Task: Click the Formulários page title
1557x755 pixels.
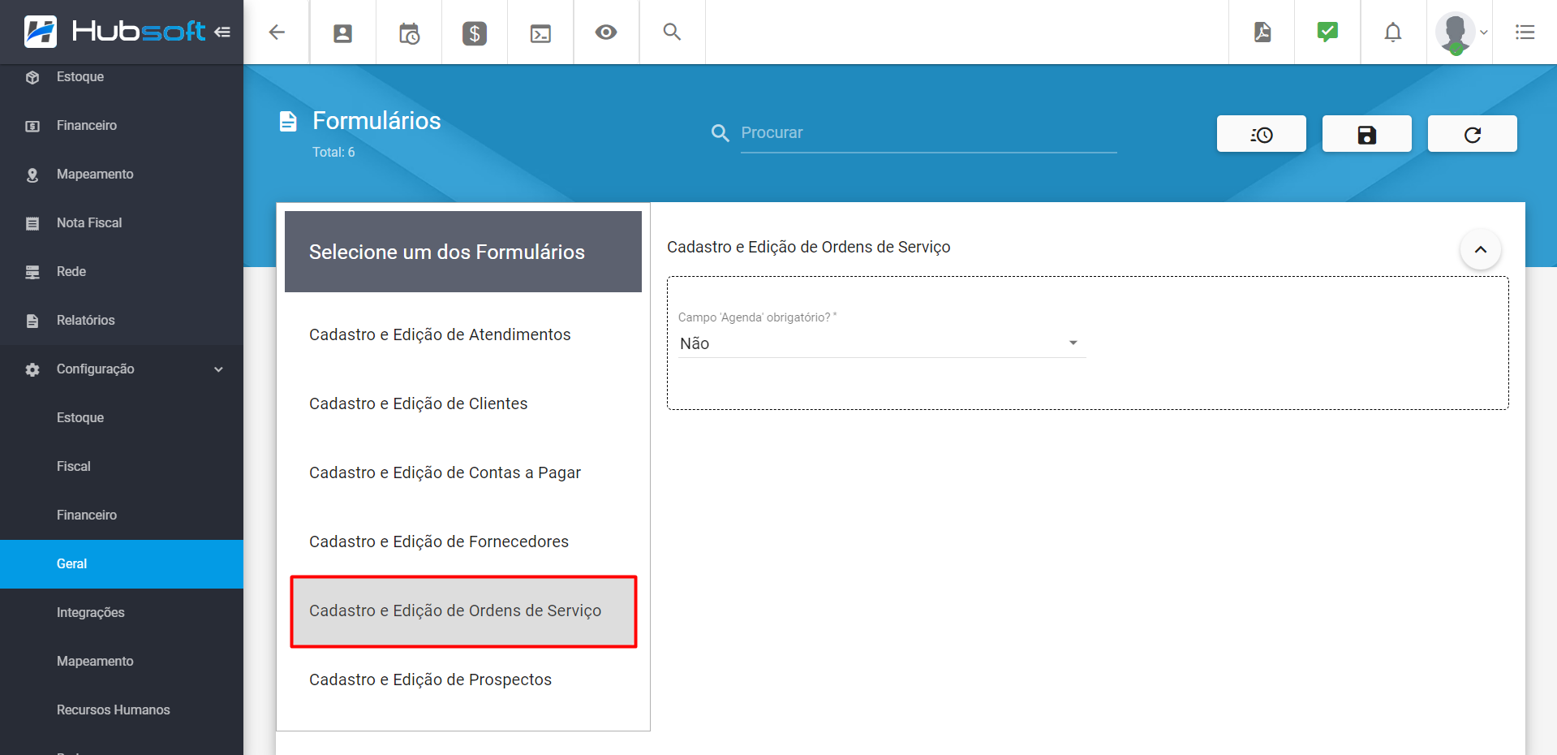Action: [x=376, y=121]
